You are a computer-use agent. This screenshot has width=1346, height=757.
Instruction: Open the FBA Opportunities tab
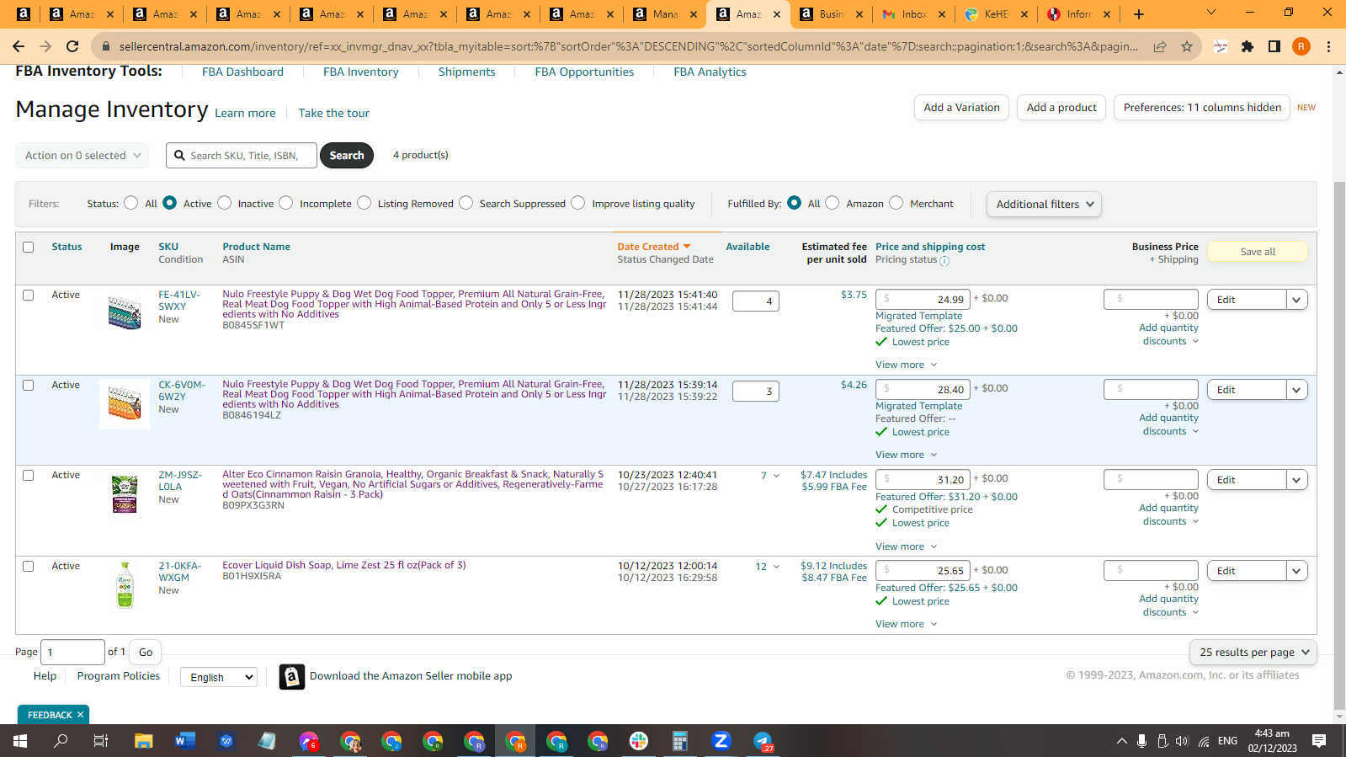click(x=584, y=72)
